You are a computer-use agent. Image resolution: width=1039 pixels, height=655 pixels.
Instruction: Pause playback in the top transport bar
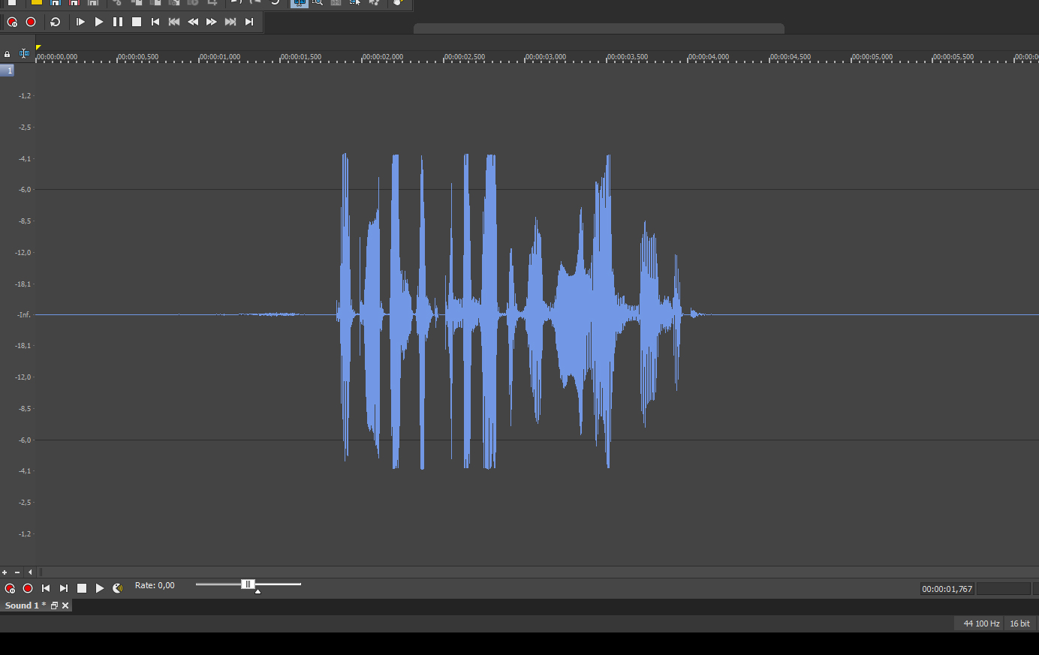point(118,23)
